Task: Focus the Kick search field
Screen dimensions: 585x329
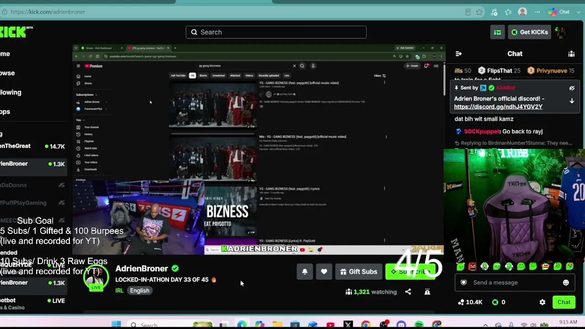Action: coord(276,32)
